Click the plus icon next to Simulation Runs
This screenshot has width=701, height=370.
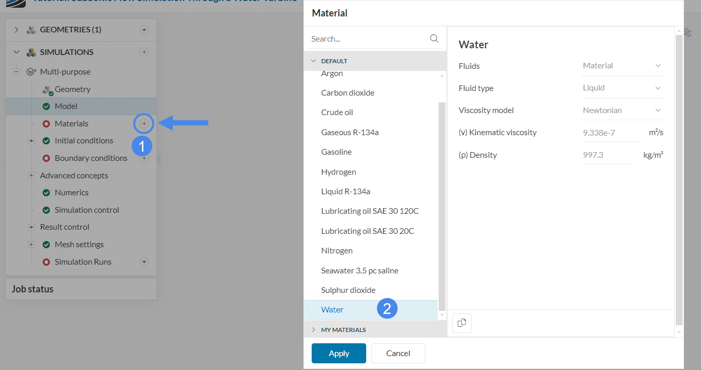coord(144,262)
